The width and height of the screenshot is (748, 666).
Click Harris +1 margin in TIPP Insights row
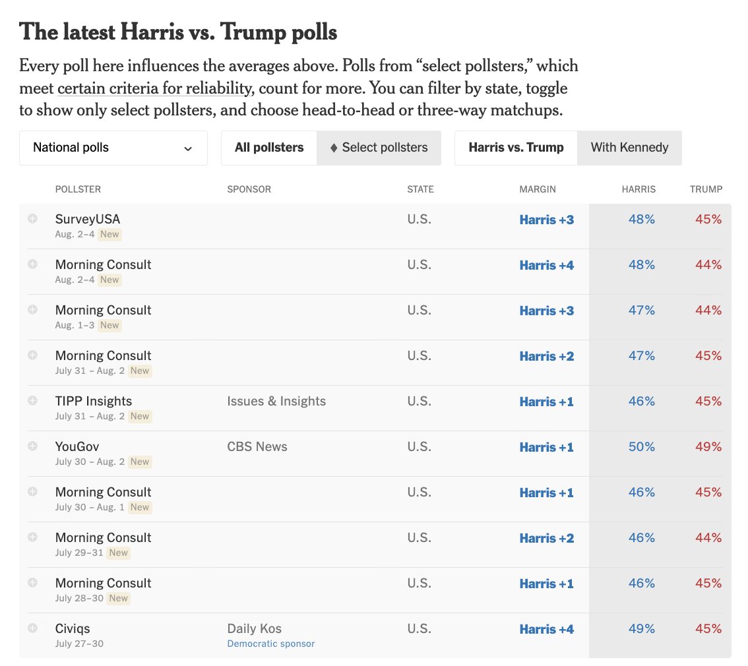[547, 402]
